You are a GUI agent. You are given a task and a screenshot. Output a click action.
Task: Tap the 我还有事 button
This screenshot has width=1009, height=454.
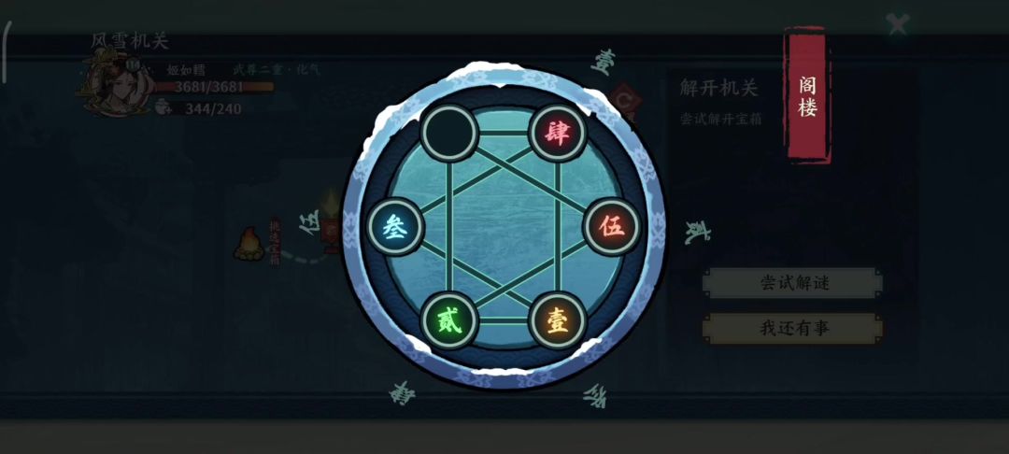tap(793, 329)
